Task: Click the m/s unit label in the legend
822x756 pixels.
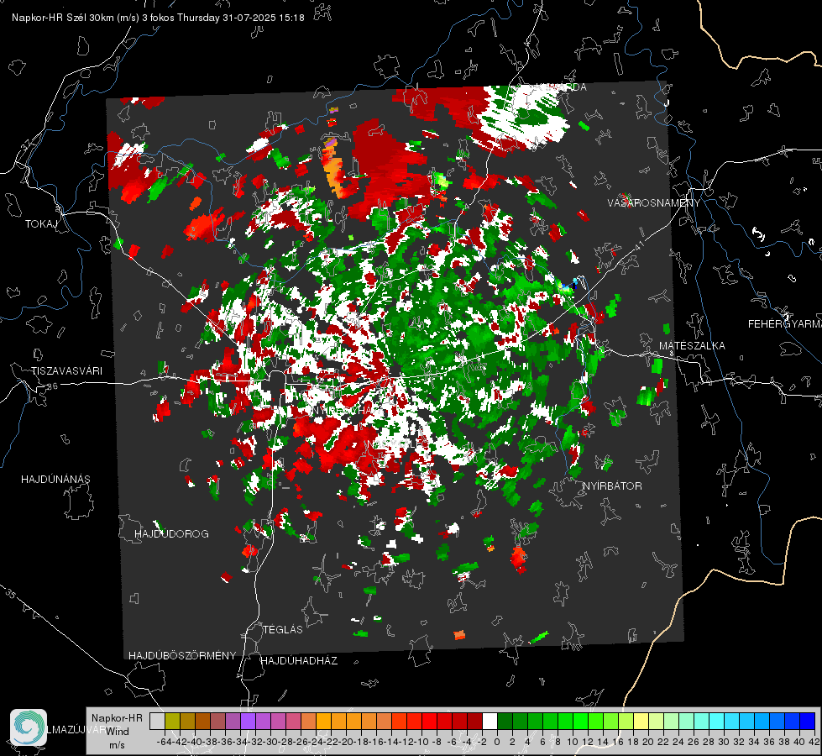Action: 117,745
